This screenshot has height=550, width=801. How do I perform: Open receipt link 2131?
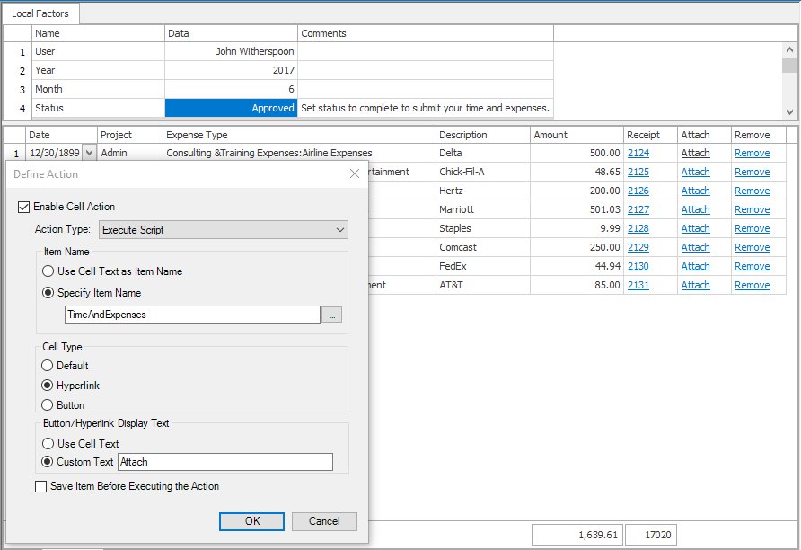(638, 285)
